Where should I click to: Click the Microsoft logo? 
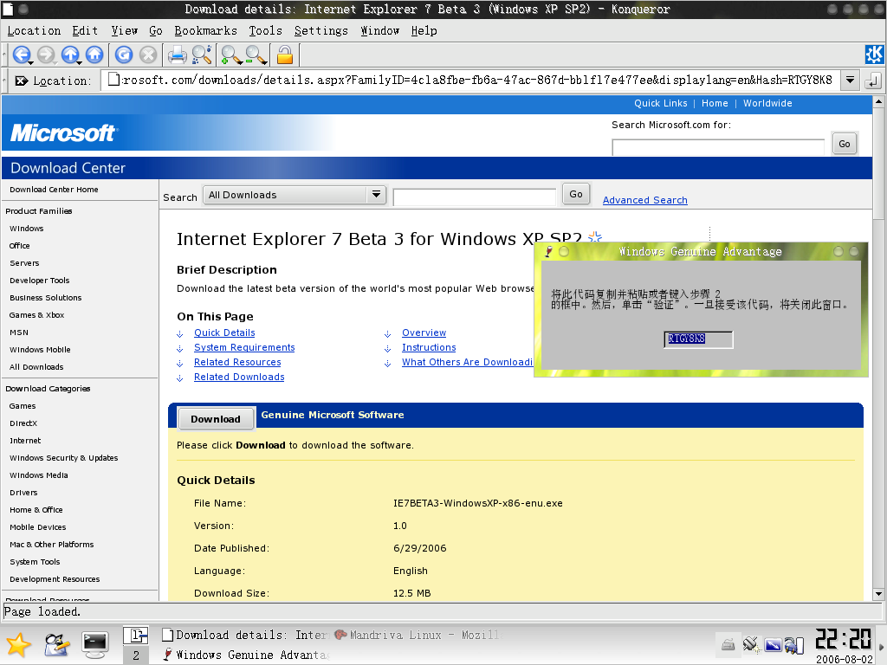coord(62,132)
